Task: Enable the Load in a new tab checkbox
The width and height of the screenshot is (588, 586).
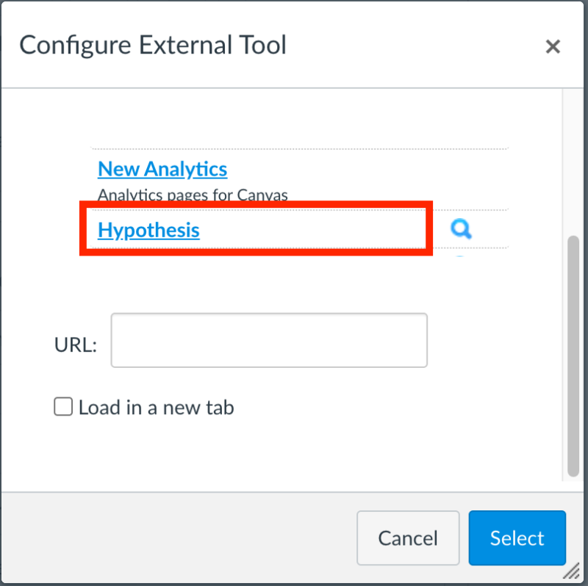Action: [x=63, y=407]
